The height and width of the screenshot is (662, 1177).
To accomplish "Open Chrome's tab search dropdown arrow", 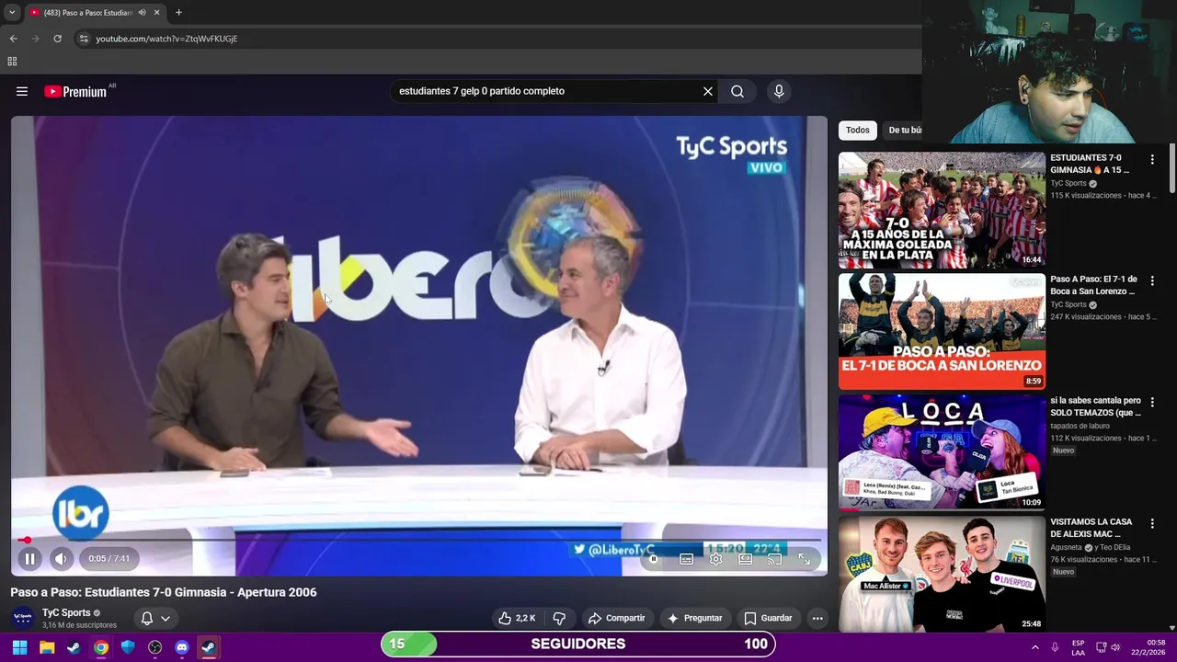I will (11, 13).
